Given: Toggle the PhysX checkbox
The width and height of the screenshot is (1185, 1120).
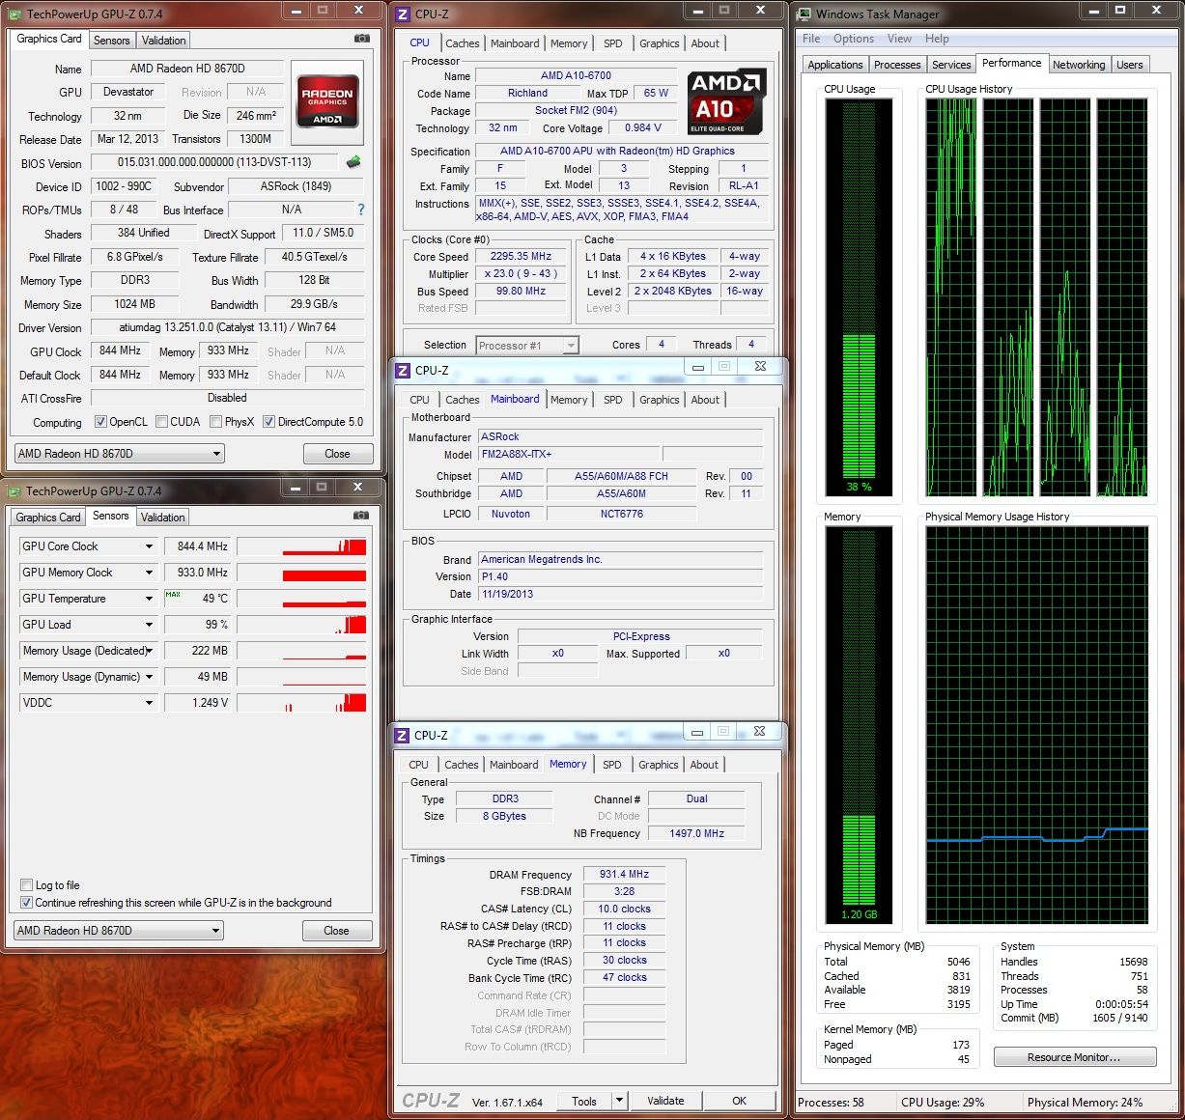Looking at the screenshot, I should pos(216,422).
